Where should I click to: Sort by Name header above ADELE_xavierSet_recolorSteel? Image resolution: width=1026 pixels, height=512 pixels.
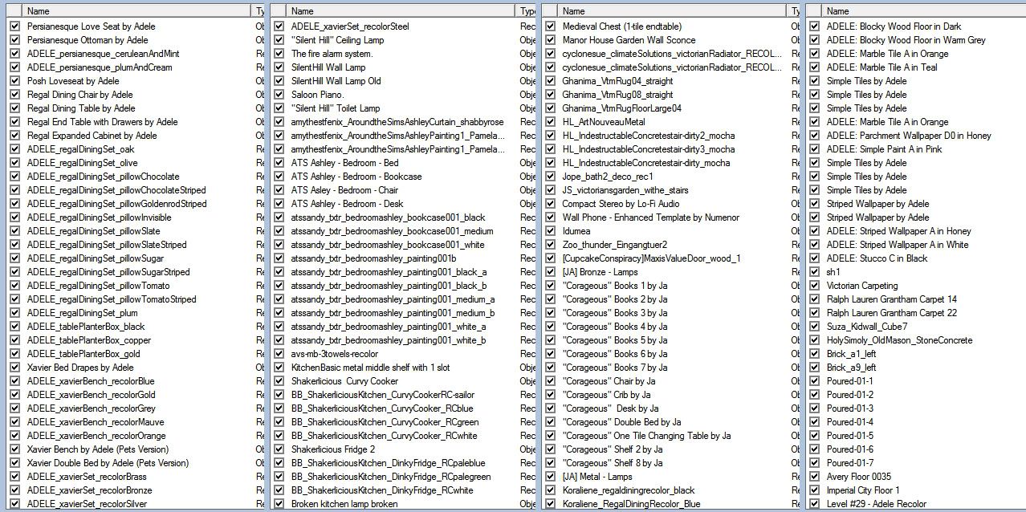[x=400, y=11]
